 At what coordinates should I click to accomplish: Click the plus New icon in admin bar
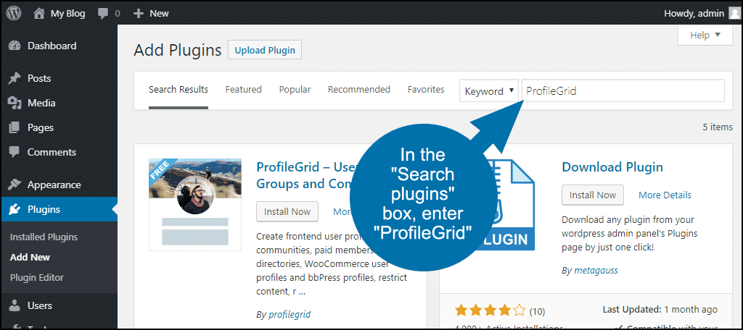click(x=138, y=14)
